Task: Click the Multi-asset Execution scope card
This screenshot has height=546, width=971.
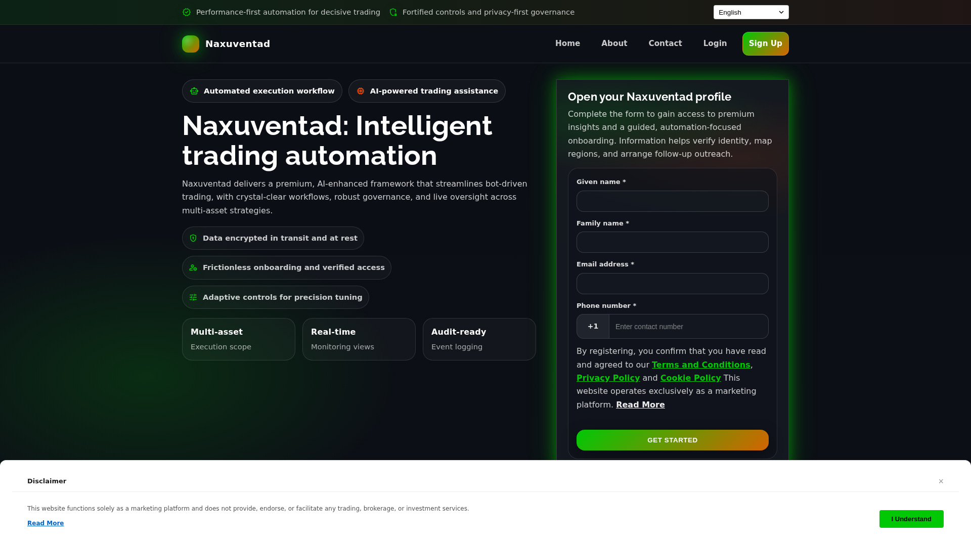Action: [239, 339]
